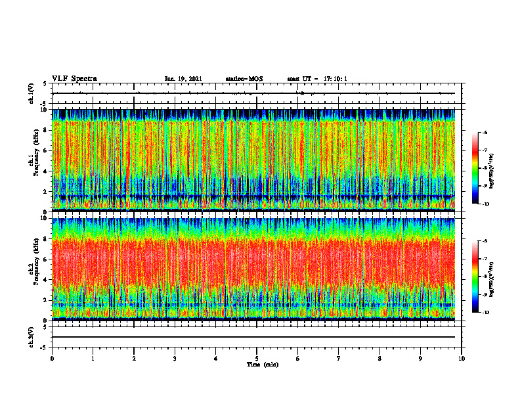This screenshot has width=520, height=402.
Task: Select the ch.1 colorbar log(PSD) units label
Action: (492, 171)
